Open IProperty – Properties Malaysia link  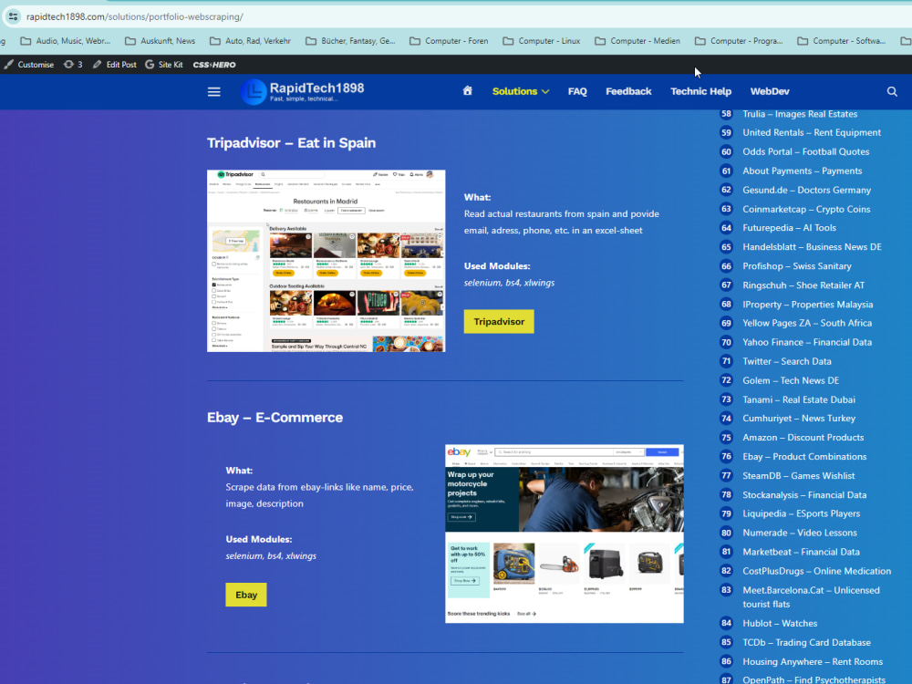(x=807, y=305)
